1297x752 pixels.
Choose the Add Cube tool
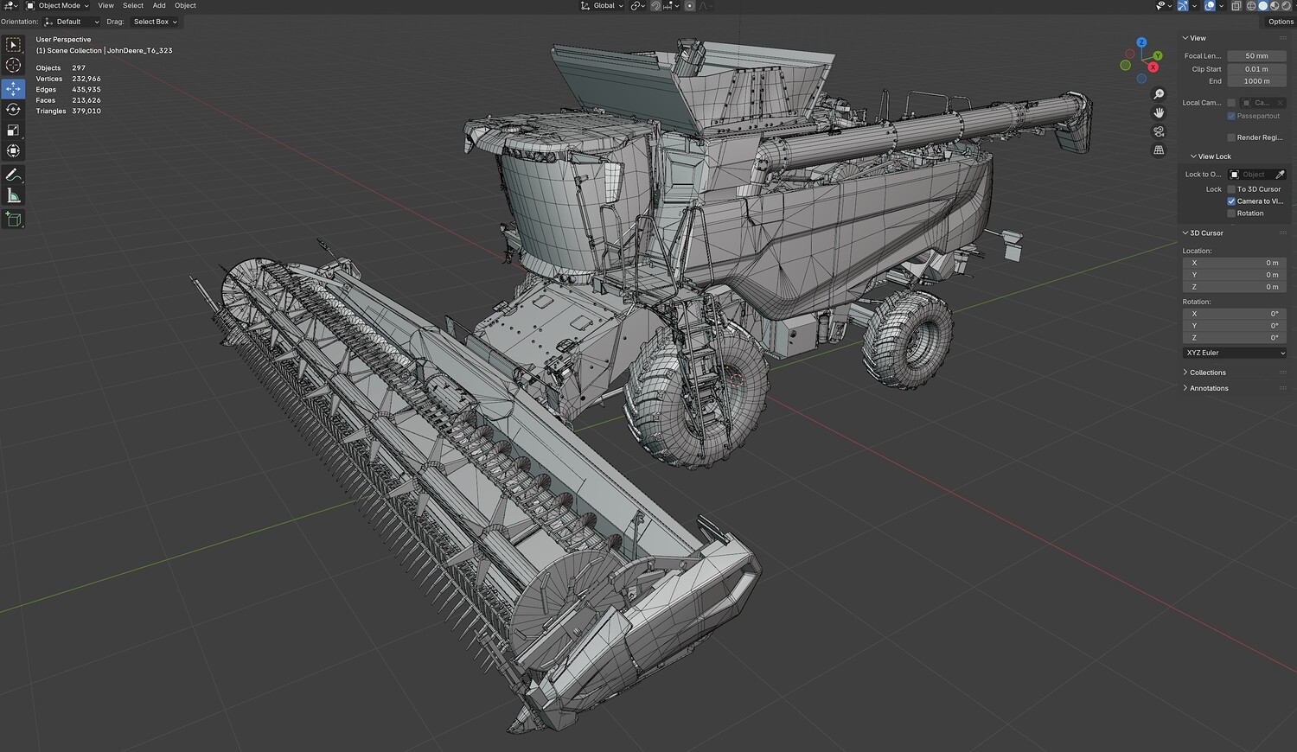(13, 220)
